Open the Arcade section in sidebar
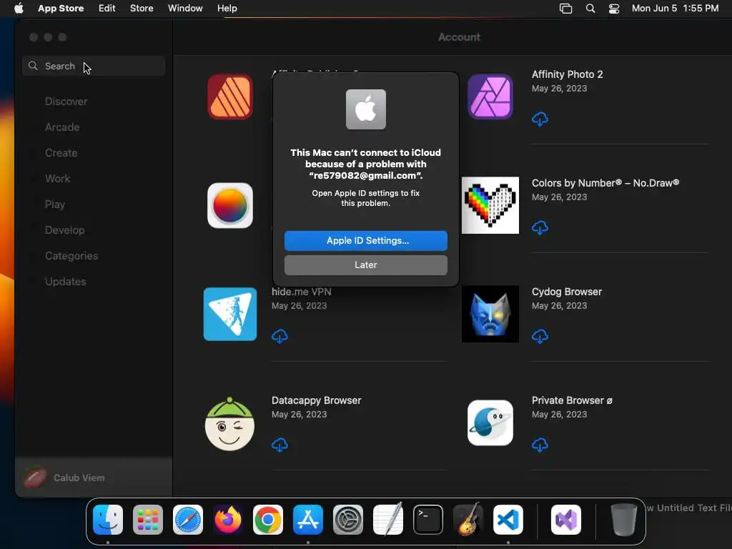 (x=62, y=127)
